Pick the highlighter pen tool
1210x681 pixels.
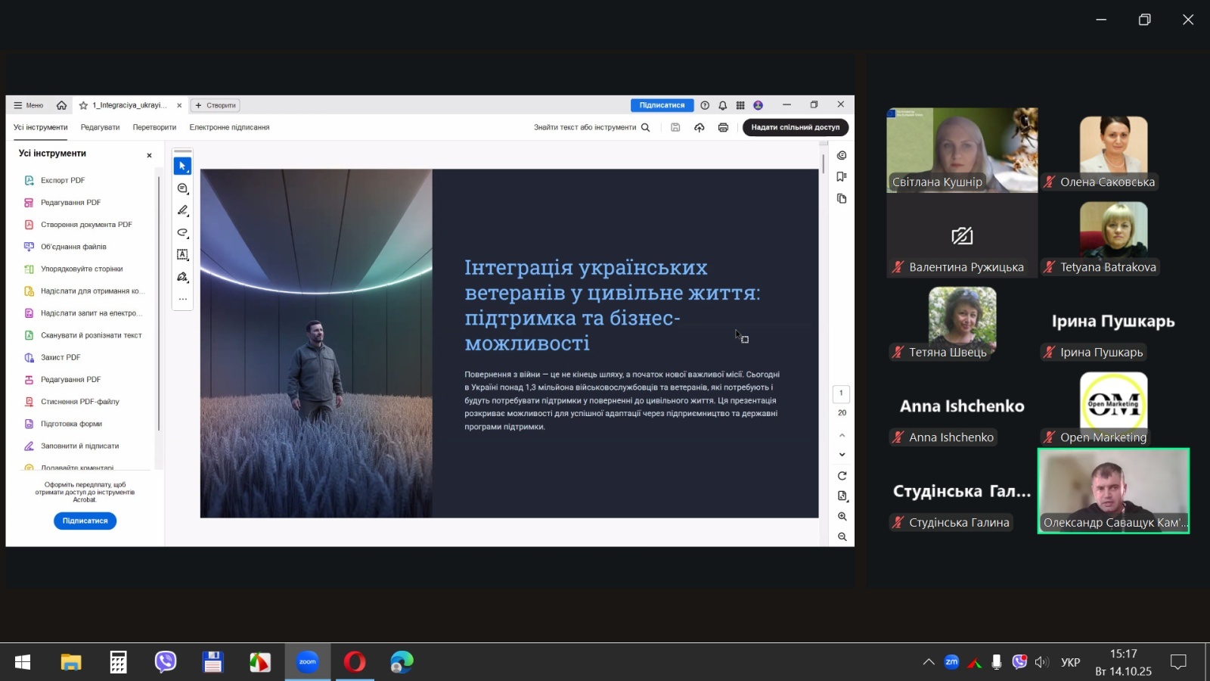tap(182, 210)
